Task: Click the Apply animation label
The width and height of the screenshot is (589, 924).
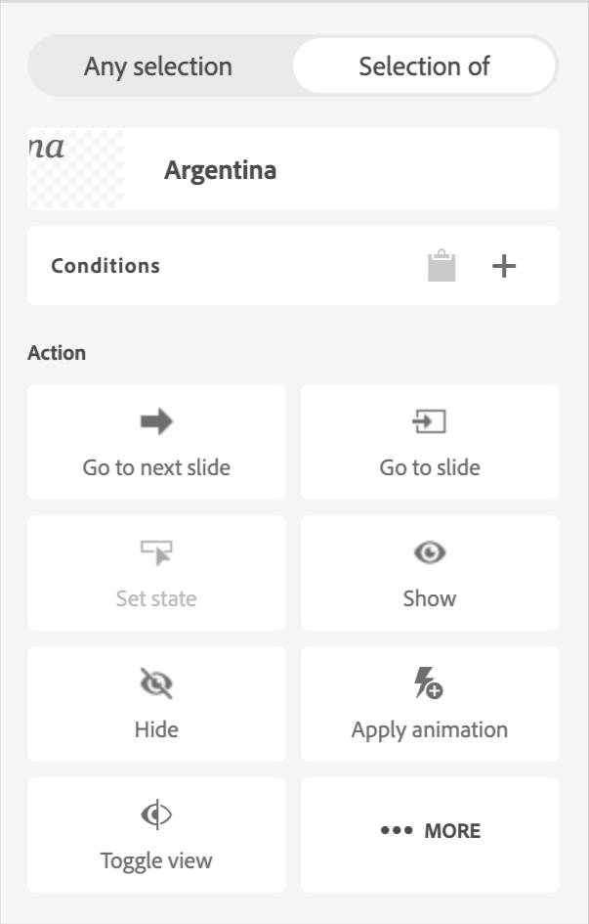Action: pos(430,729)
